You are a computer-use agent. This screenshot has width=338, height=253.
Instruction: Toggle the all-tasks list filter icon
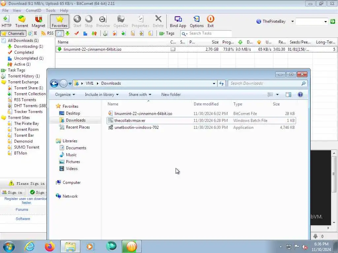(x=59, y=33)
